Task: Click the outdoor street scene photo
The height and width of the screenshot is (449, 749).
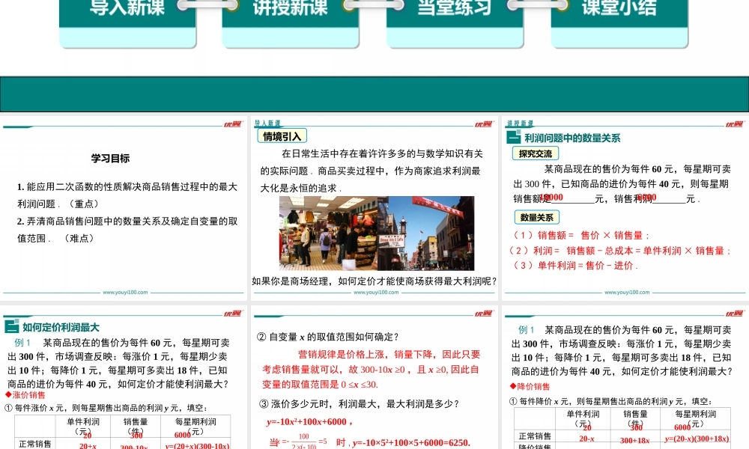Action: click(426, 233)
